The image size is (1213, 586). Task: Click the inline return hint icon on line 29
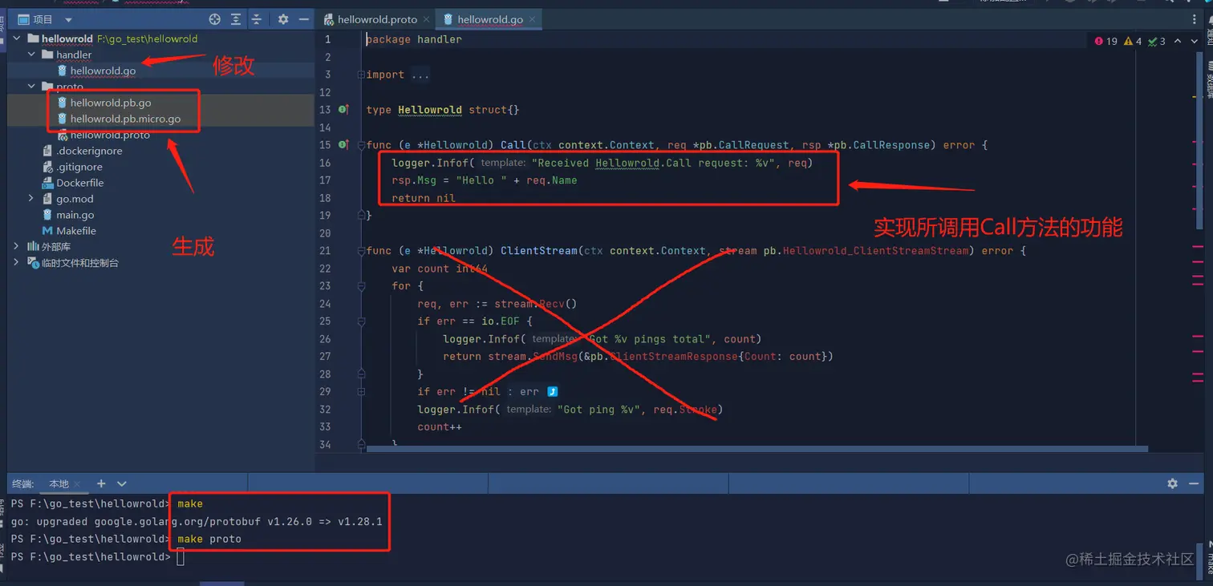552,392
